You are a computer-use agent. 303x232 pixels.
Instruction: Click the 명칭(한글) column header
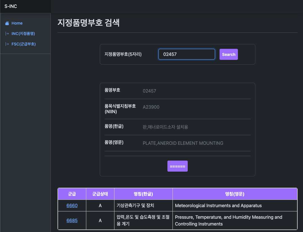143,194
